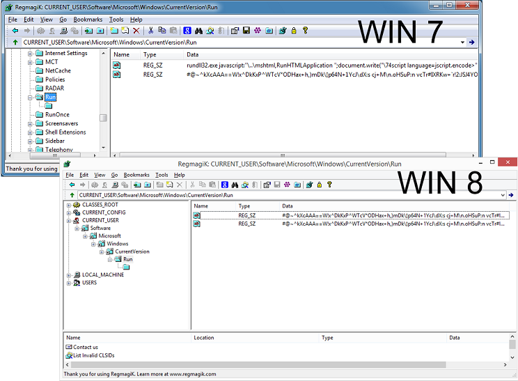Click Back arrow in the Win 8 toolbar

coord(72,185)
